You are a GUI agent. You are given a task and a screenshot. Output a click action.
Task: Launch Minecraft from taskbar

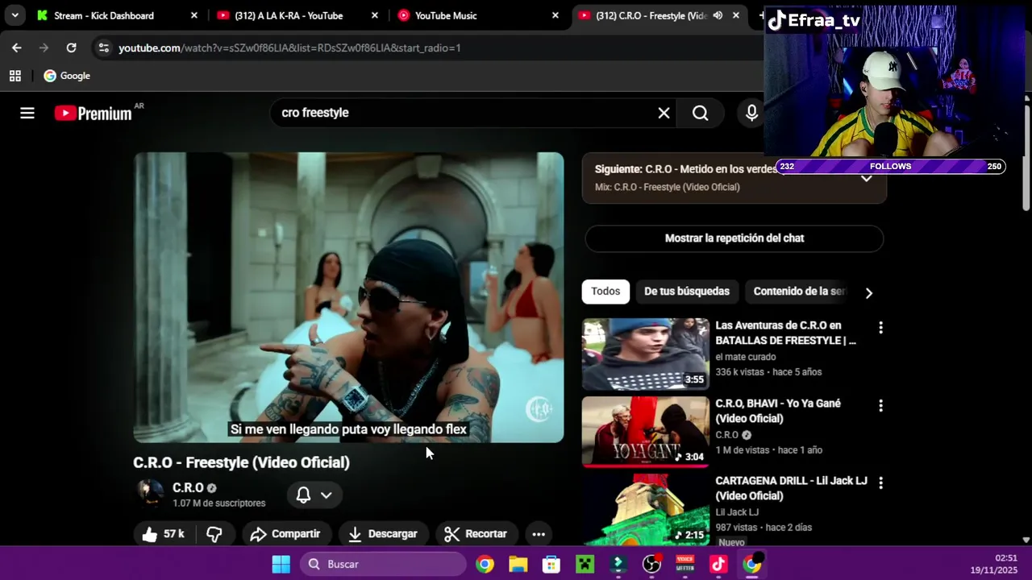(x=585, y=564)
